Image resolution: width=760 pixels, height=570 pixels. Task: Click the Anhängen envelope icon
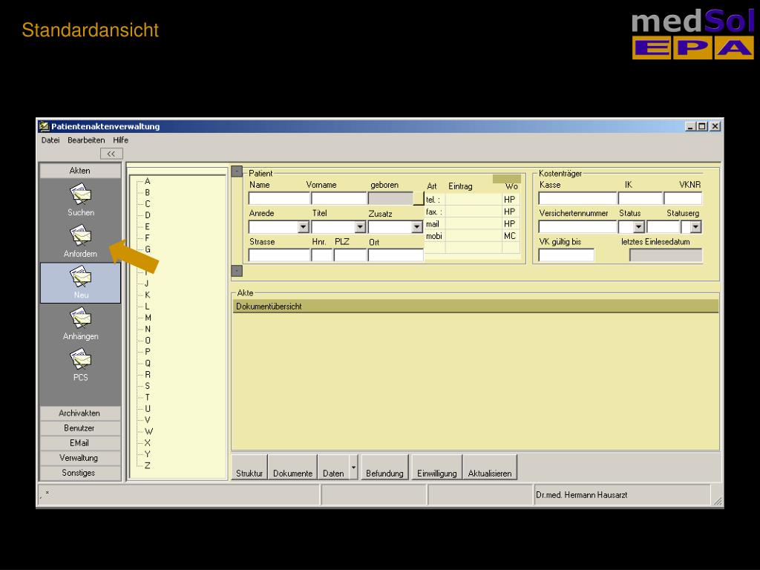pos(80,318)
